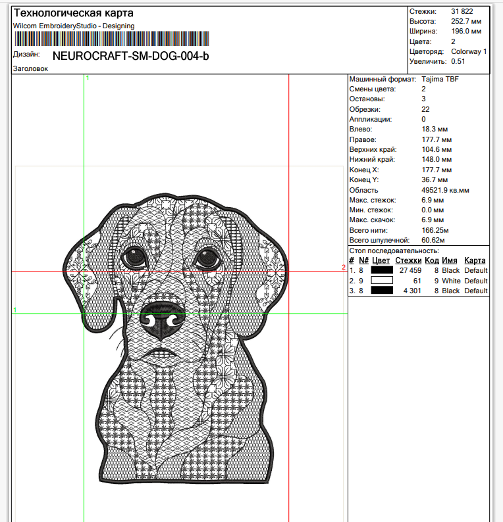The height and width of the screenshot is (522, 503).
Task: Click the 'Код' column header
Action: pos(432,260)
